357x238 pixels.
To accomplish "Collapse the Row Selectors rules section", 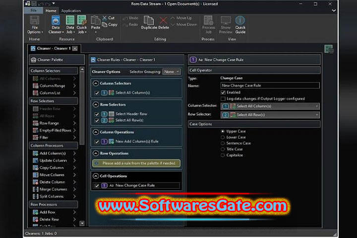I will (x=96, y=105).
